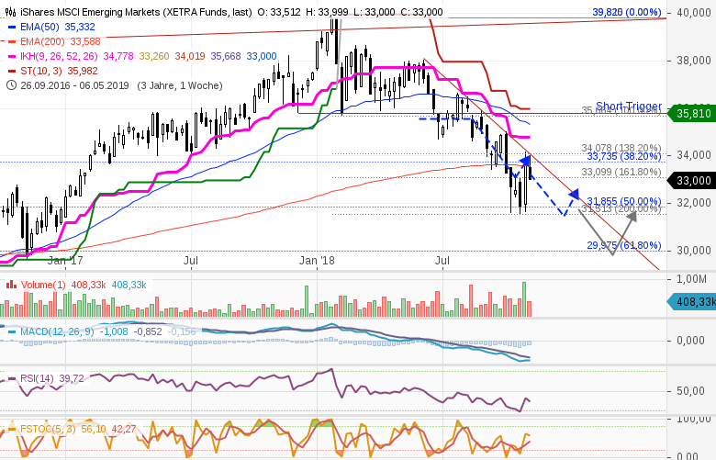Click the FSTOC value 42,27
Image resolution: width=716 pixels, height=460 pixels.
click(x=124, y=430)
